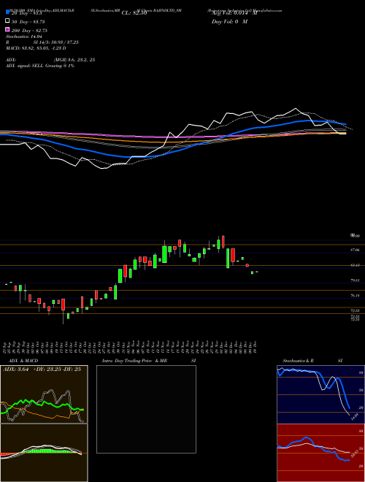Click the empty Intra Day Trading Price box
Image resolution: width=365 pixels, height=482 pixels.
(x=146, y=409)
